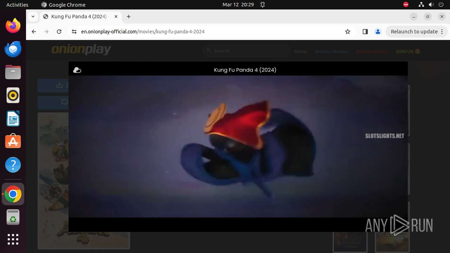The height and width of the screenshot is (253, 450).
Task: Open the power icon in system tray
Action: coord(441,5)
